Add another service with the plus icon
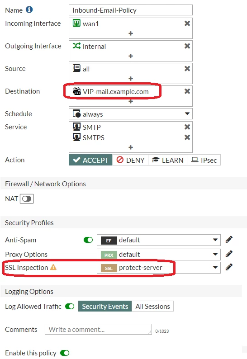The width and height of the screenshot is (247, 359). pyautogui.click(x=131, y=147)
